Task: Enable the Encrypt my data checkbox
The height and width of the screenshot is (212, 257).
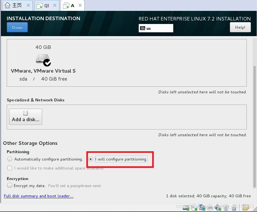Action: click(x=10, y=185)
